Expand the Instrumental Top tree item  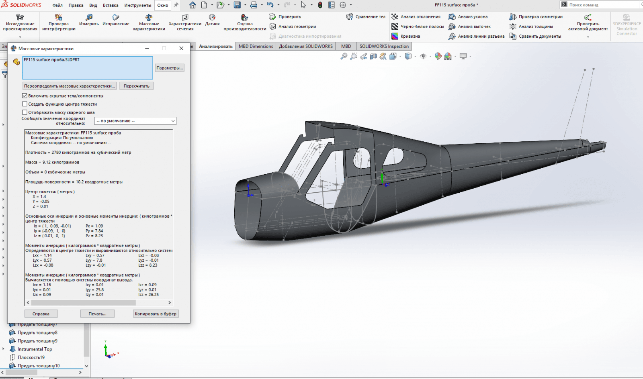(x=4, y=349)
